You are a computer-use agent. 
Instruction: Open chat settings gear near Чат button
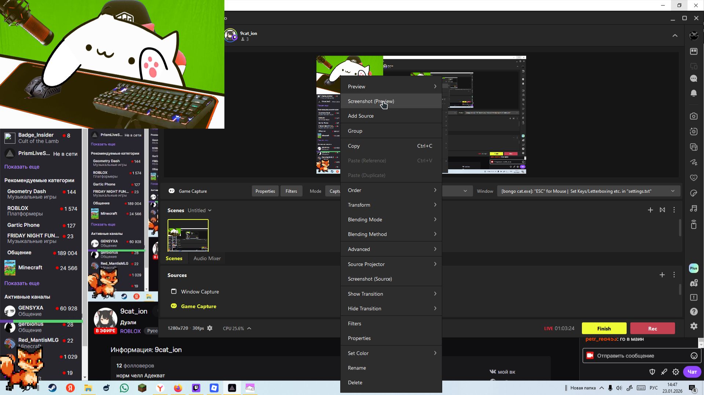coord(675,372)
